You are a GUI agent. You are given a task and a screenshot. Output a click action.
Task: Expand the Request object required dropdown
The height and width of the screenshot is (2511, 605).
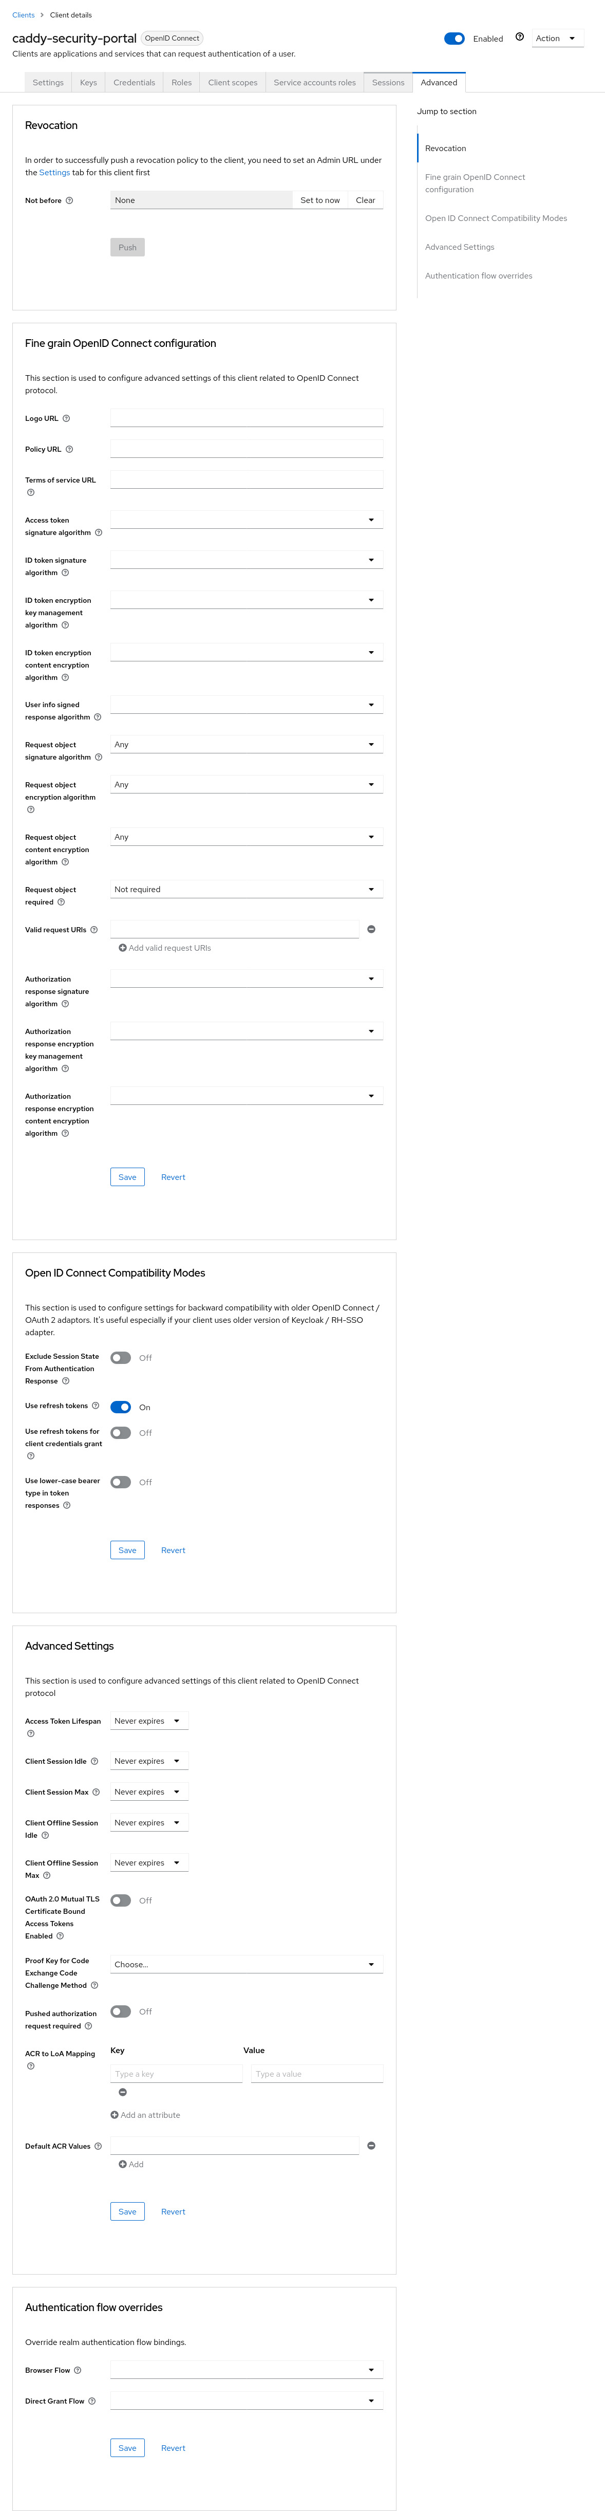pos(247,889)
